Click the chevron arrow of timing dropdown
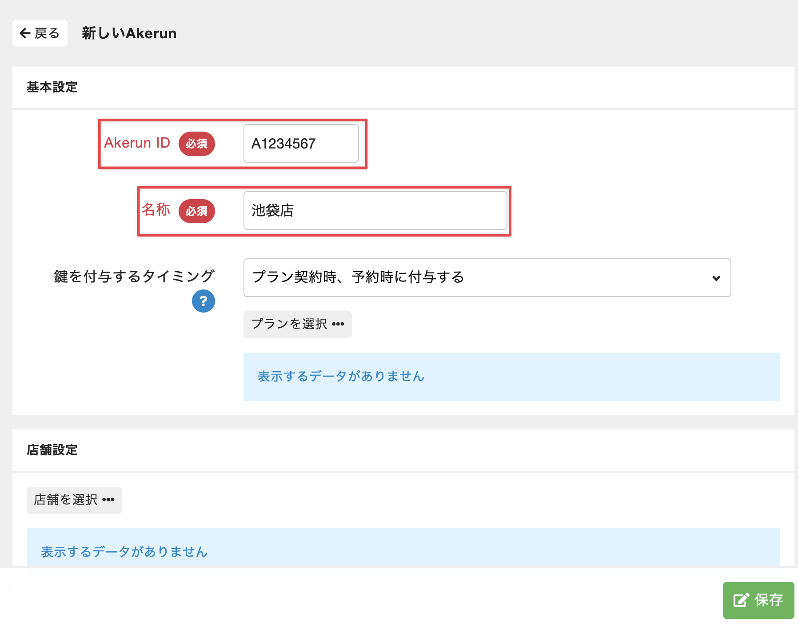798x626 pixels. (x=716, y=278)
